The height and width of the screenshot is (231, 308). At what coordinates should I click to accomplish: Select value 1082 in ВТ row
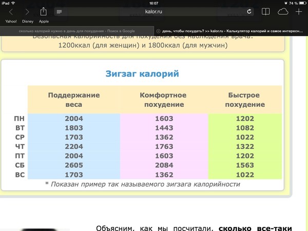(x=245, y=128)
